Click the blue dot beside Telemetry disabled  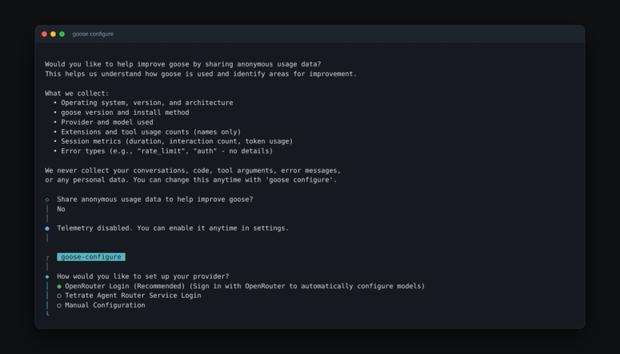tap(47, 229)
